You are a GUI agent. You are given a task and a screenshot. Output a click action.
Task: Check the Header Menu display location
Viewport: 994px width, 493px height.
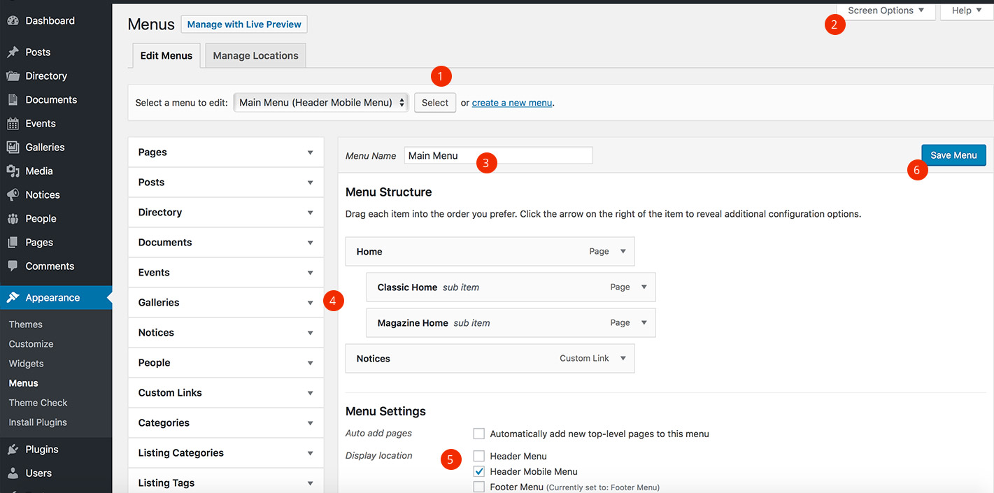[479, 456]
